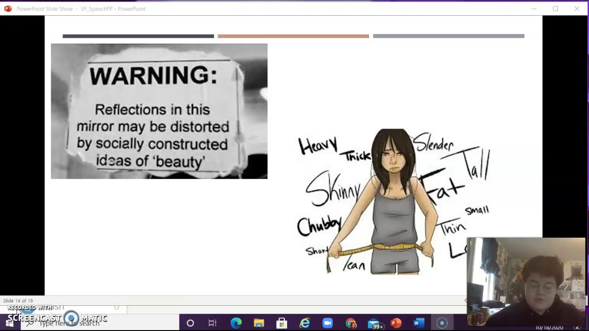Open Google Chrome taskbar icon
This screenshot has height=331, width=589.
(x=351, y=323)
